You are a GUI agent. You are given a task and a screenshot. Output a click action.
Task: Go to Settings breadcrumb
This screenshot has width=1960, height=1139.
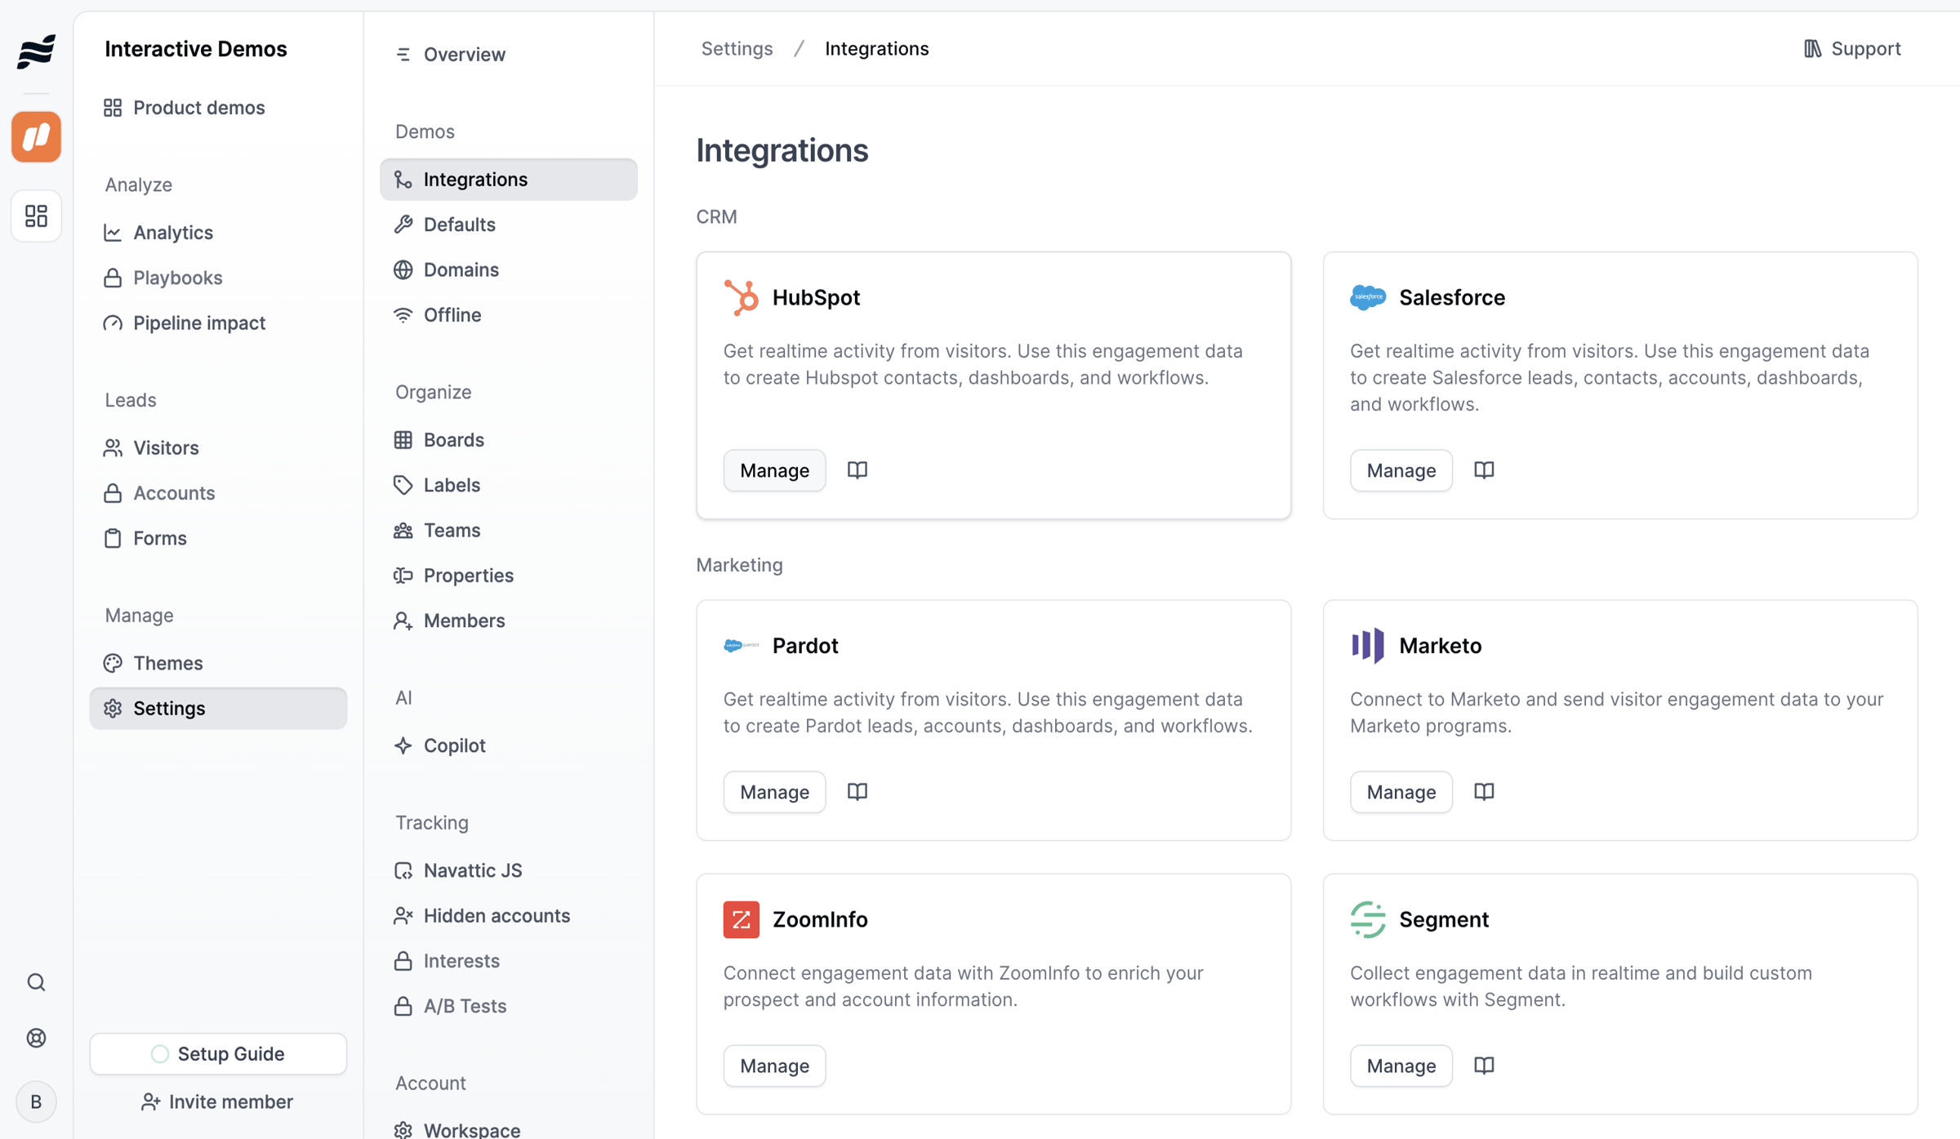coord(737,49)
